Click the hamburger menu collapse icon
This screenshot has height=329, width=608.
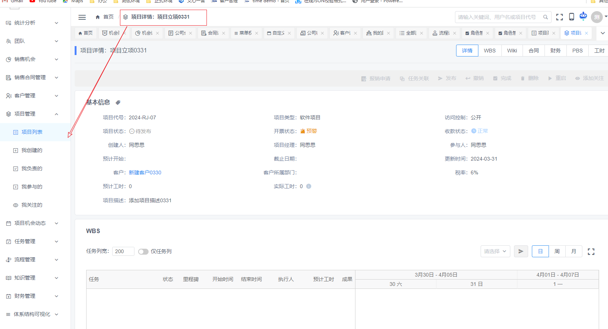tap(82, 17)
